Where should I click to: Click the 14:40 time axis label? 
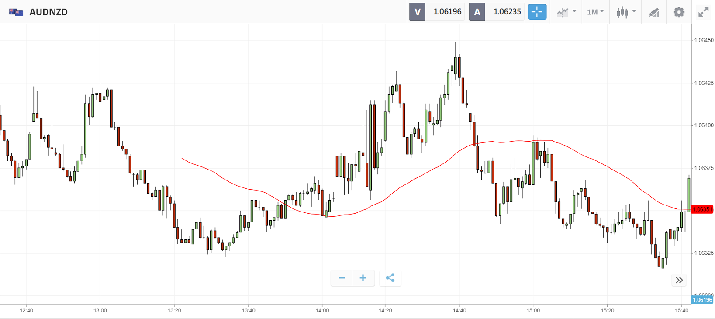tap(459, 311)
